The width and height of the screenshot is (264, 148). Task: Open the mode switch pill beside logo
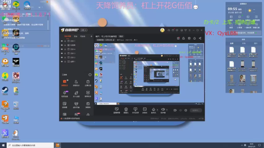coord(84,30)
